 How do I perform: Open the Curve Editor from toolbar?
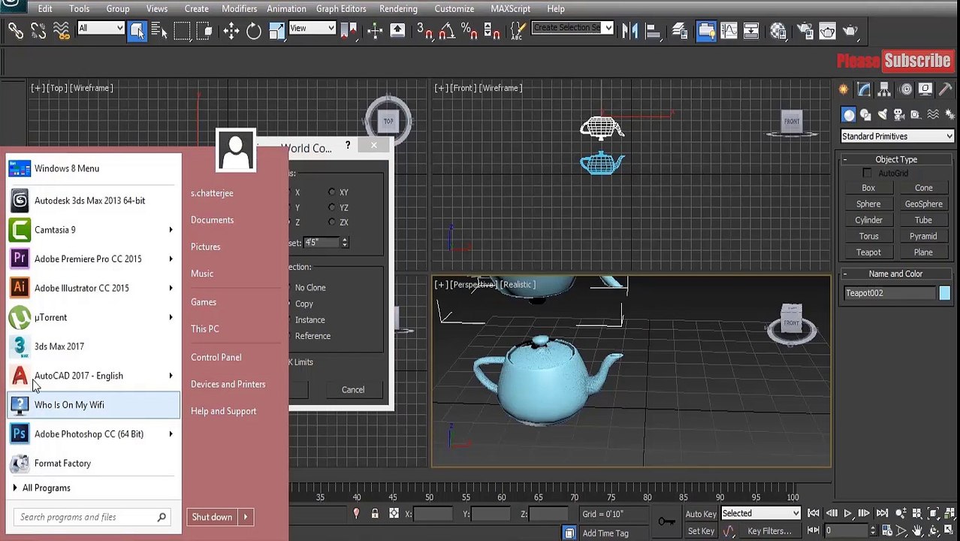(x=729, y=31)
